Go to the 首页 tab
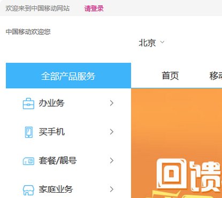 170,76
